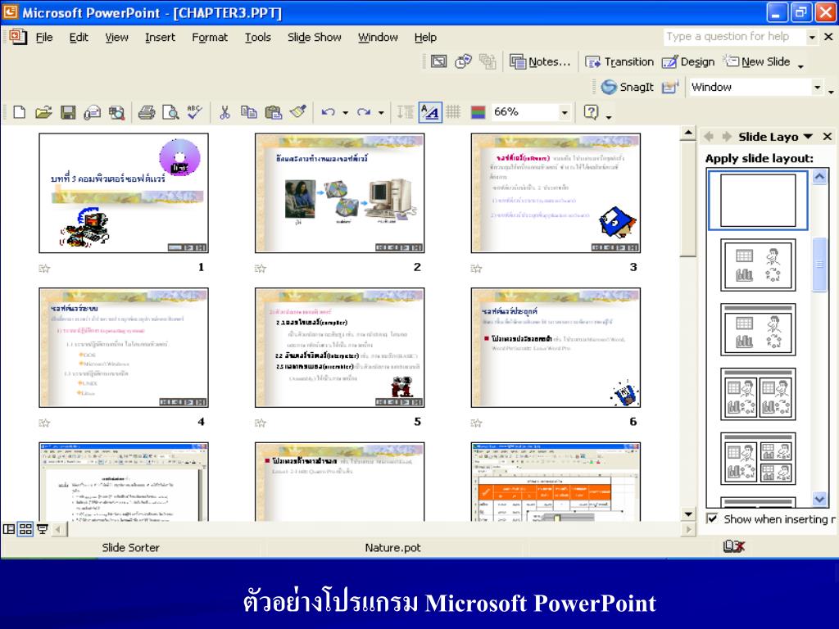Click the spelling status icon in status bar
Image resolution: width=839 pixels, height=629 pixels.
(x=733, y=546)
